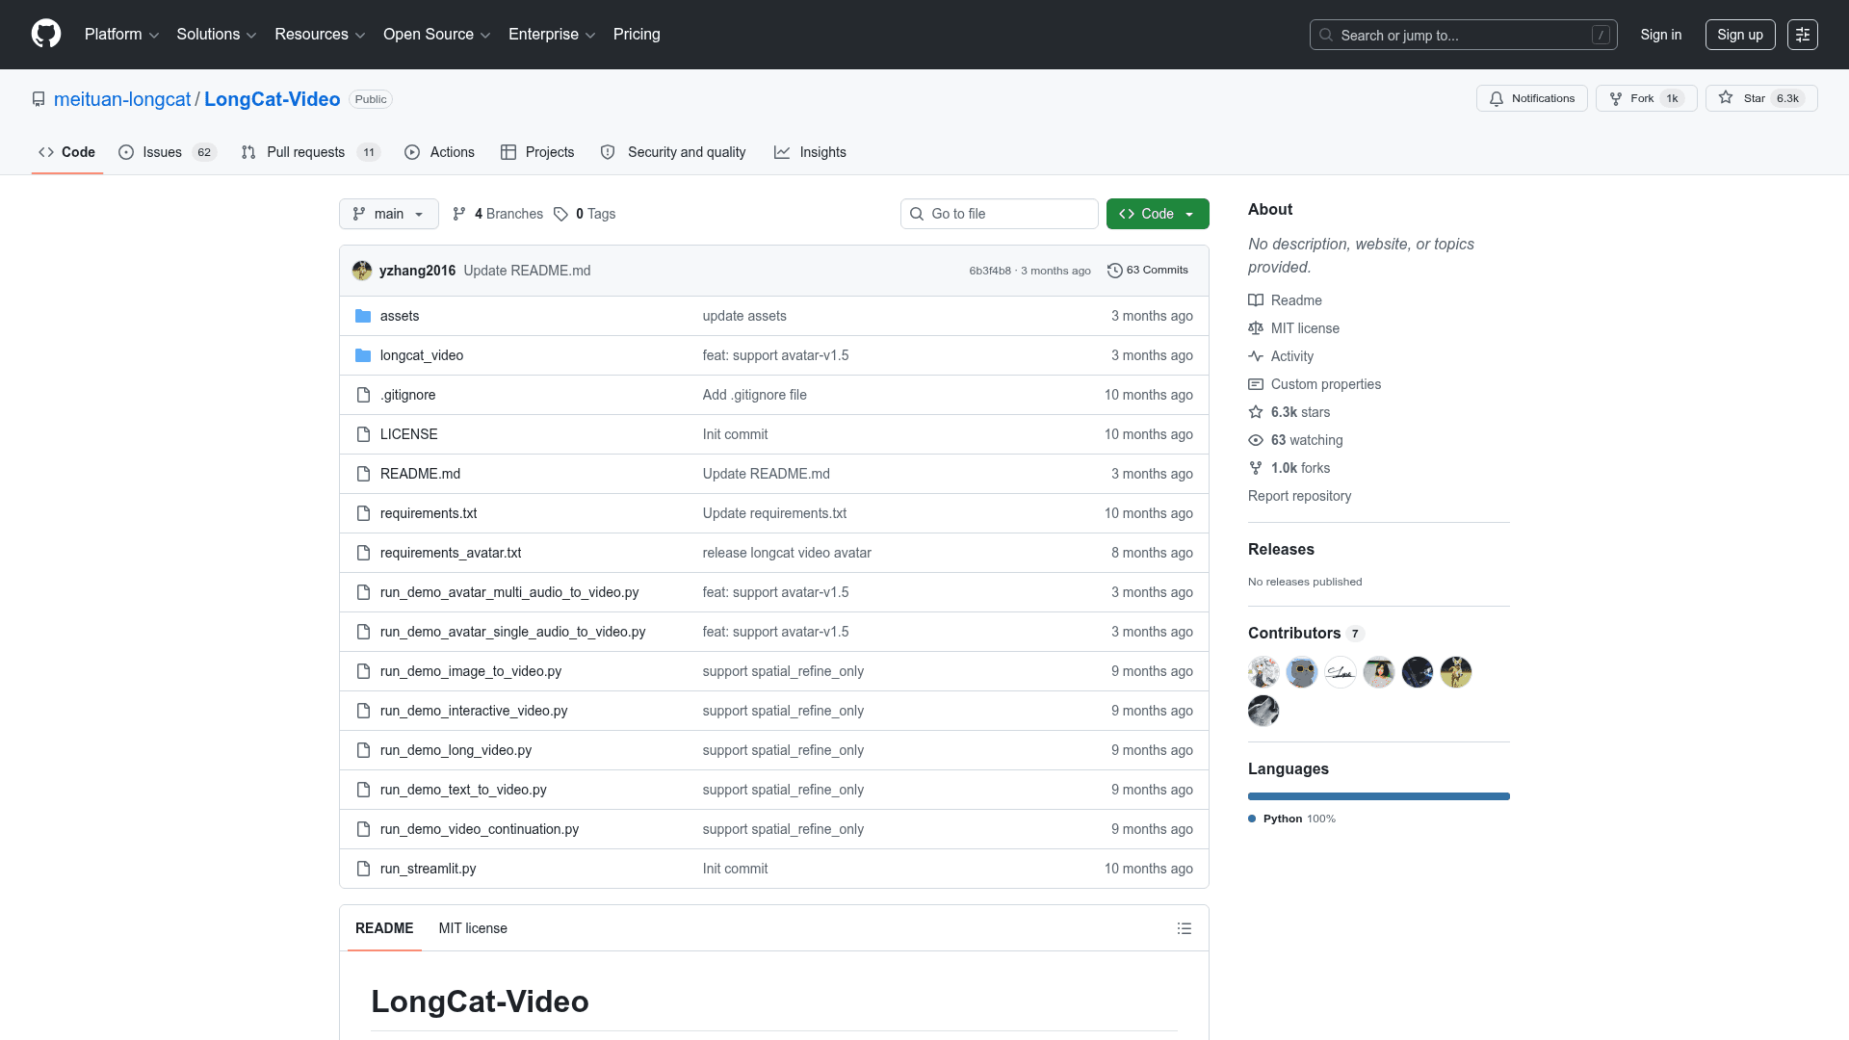The image size is (1849, 1040).
Task: Expand the Enterprise menu
Action: click(x=552, y=35)
